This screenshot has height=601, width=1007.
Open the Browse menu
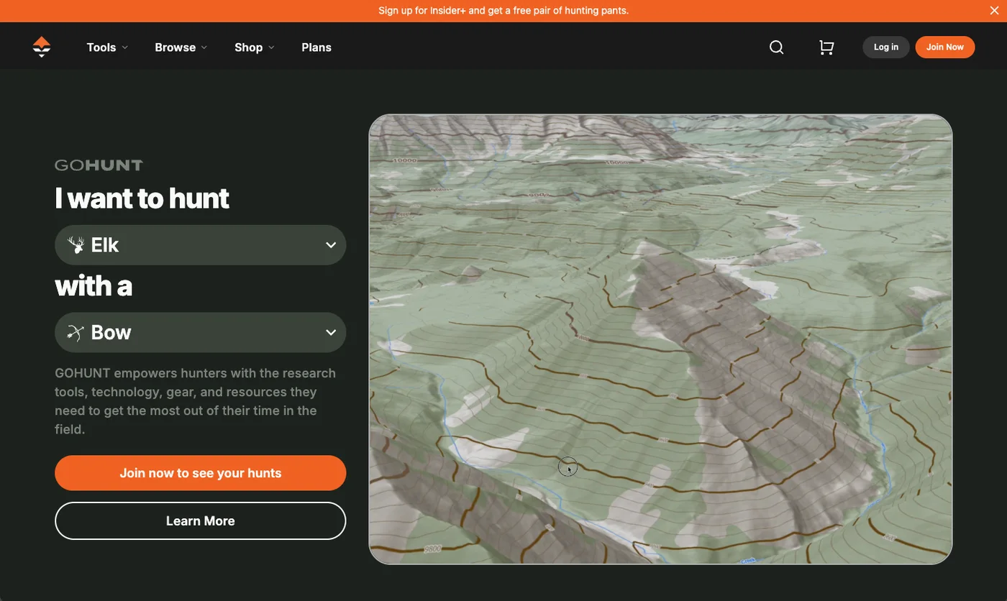(x=181, y=47)
